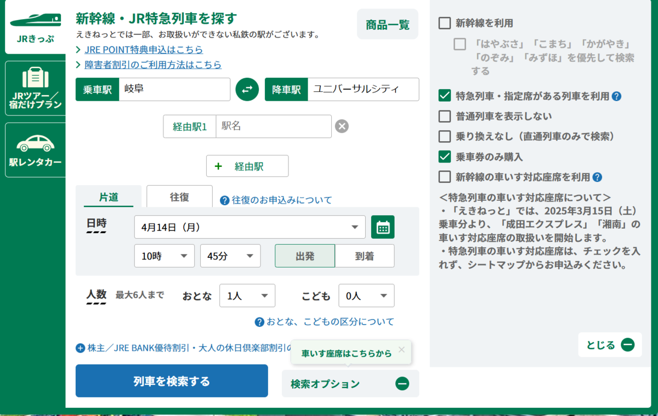Screen dimensions: 658x416
Task: Check 普通列車を表示しない
Action: click(445, 116)
